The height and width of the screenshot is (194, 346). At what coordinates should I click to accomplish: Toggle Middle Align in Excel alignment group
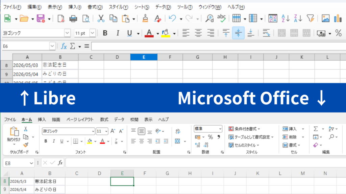[142, 131]
